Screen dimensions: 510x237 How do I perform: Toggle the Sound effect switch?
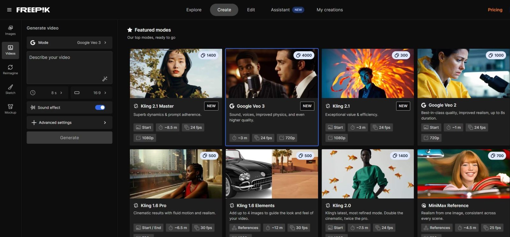pos(100,107)
